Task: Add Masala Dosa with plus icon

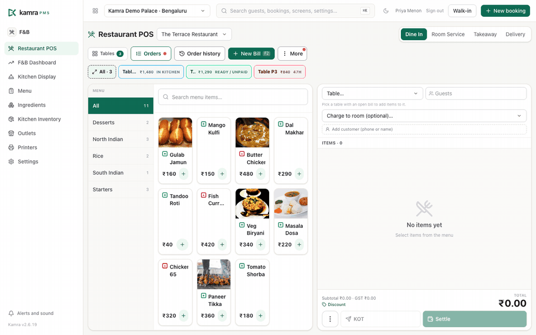Action: coord(299,245)
